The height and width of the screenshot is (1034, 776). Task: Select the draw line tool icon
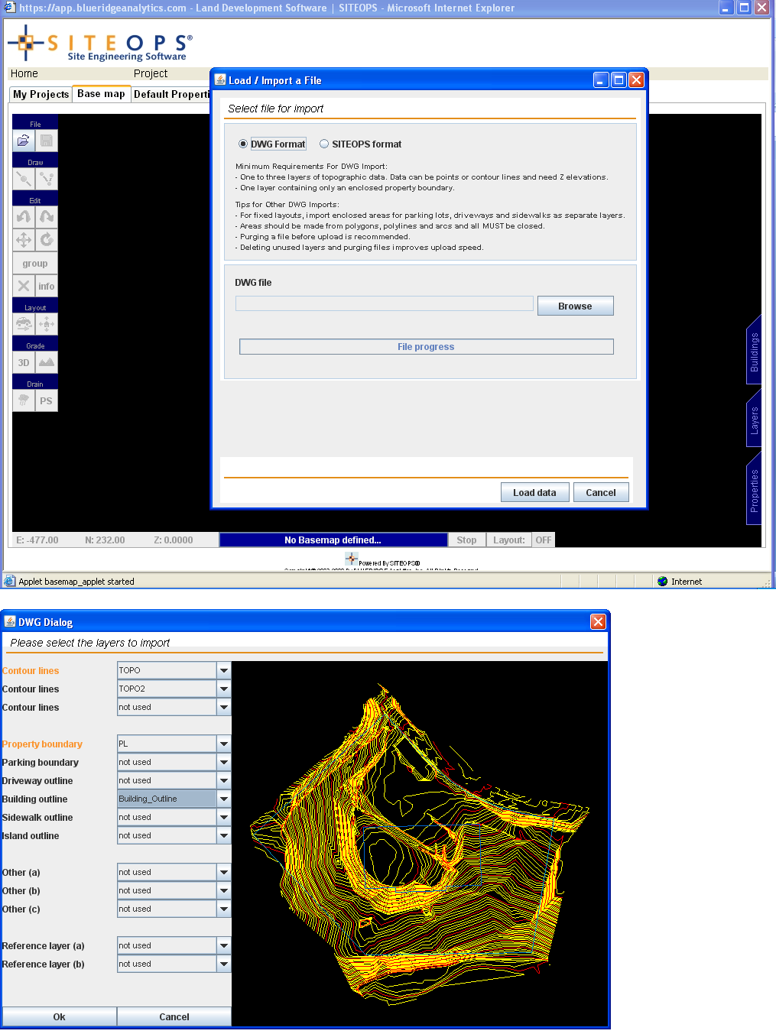pyautogui.click(x=24, y=179)
